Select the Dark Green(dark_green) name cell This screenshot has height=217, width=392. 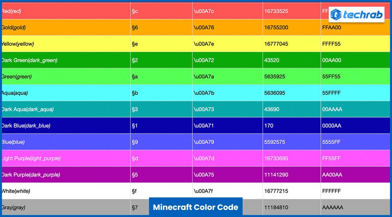click(66, 60)
